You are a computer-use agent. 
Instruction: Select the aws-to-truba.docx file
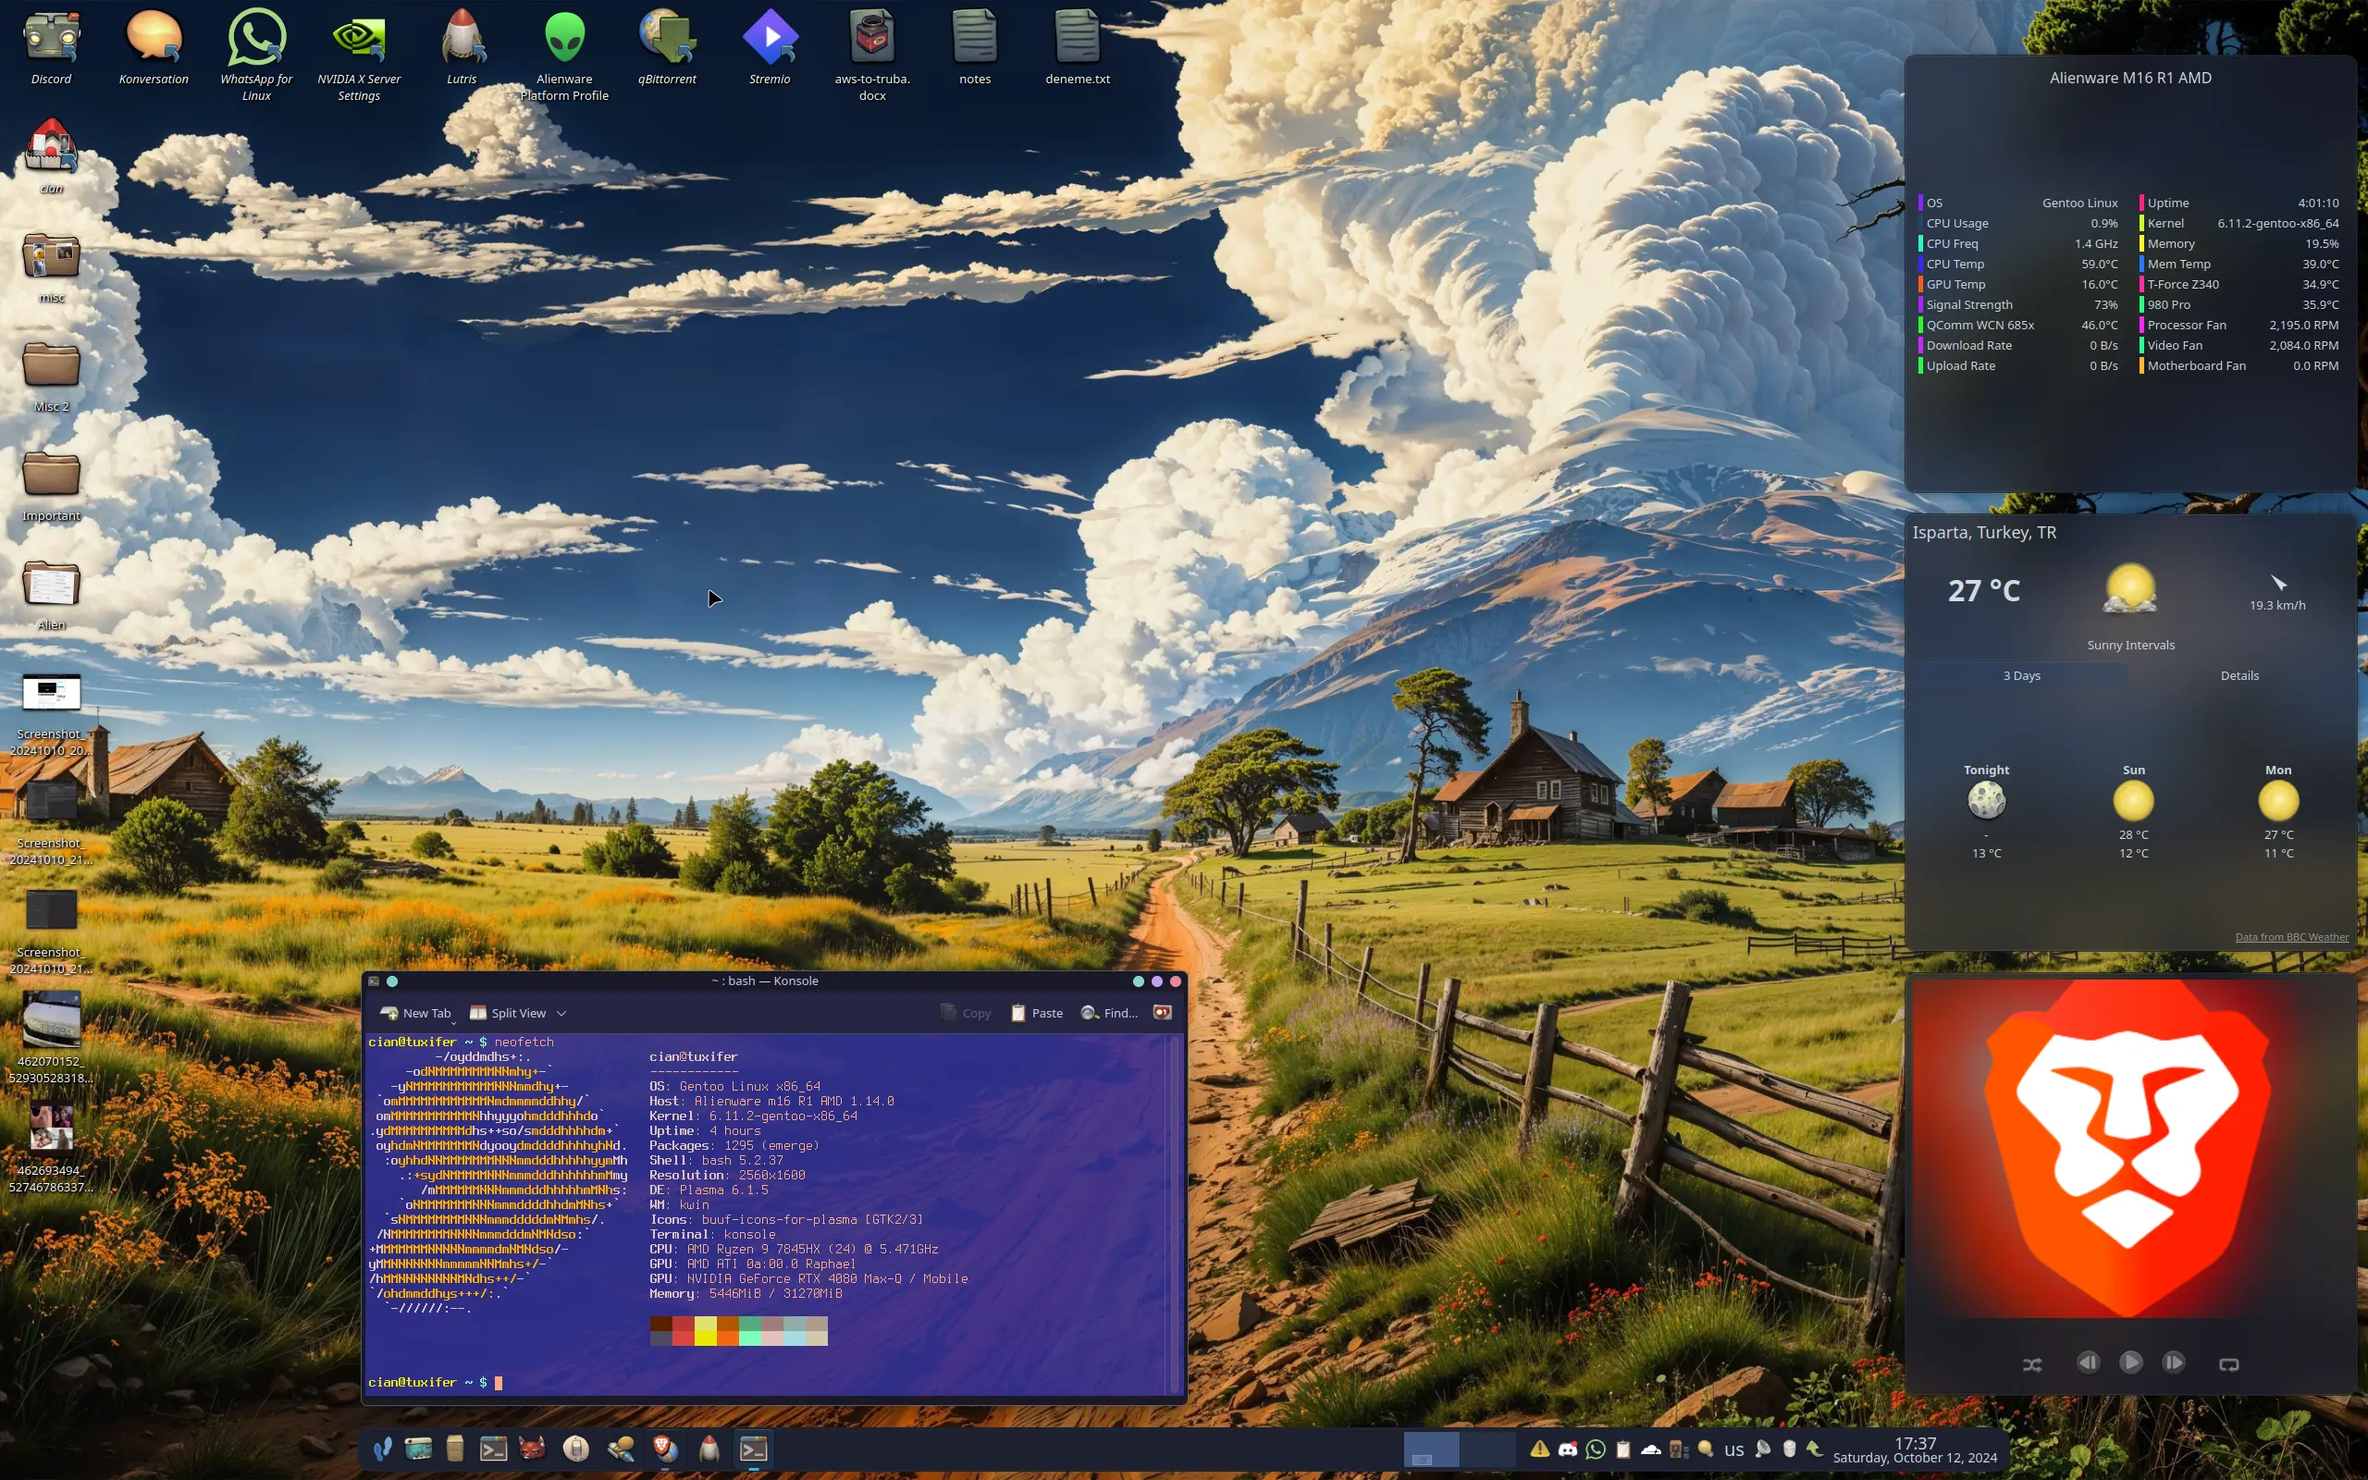[x=873, y=54]
